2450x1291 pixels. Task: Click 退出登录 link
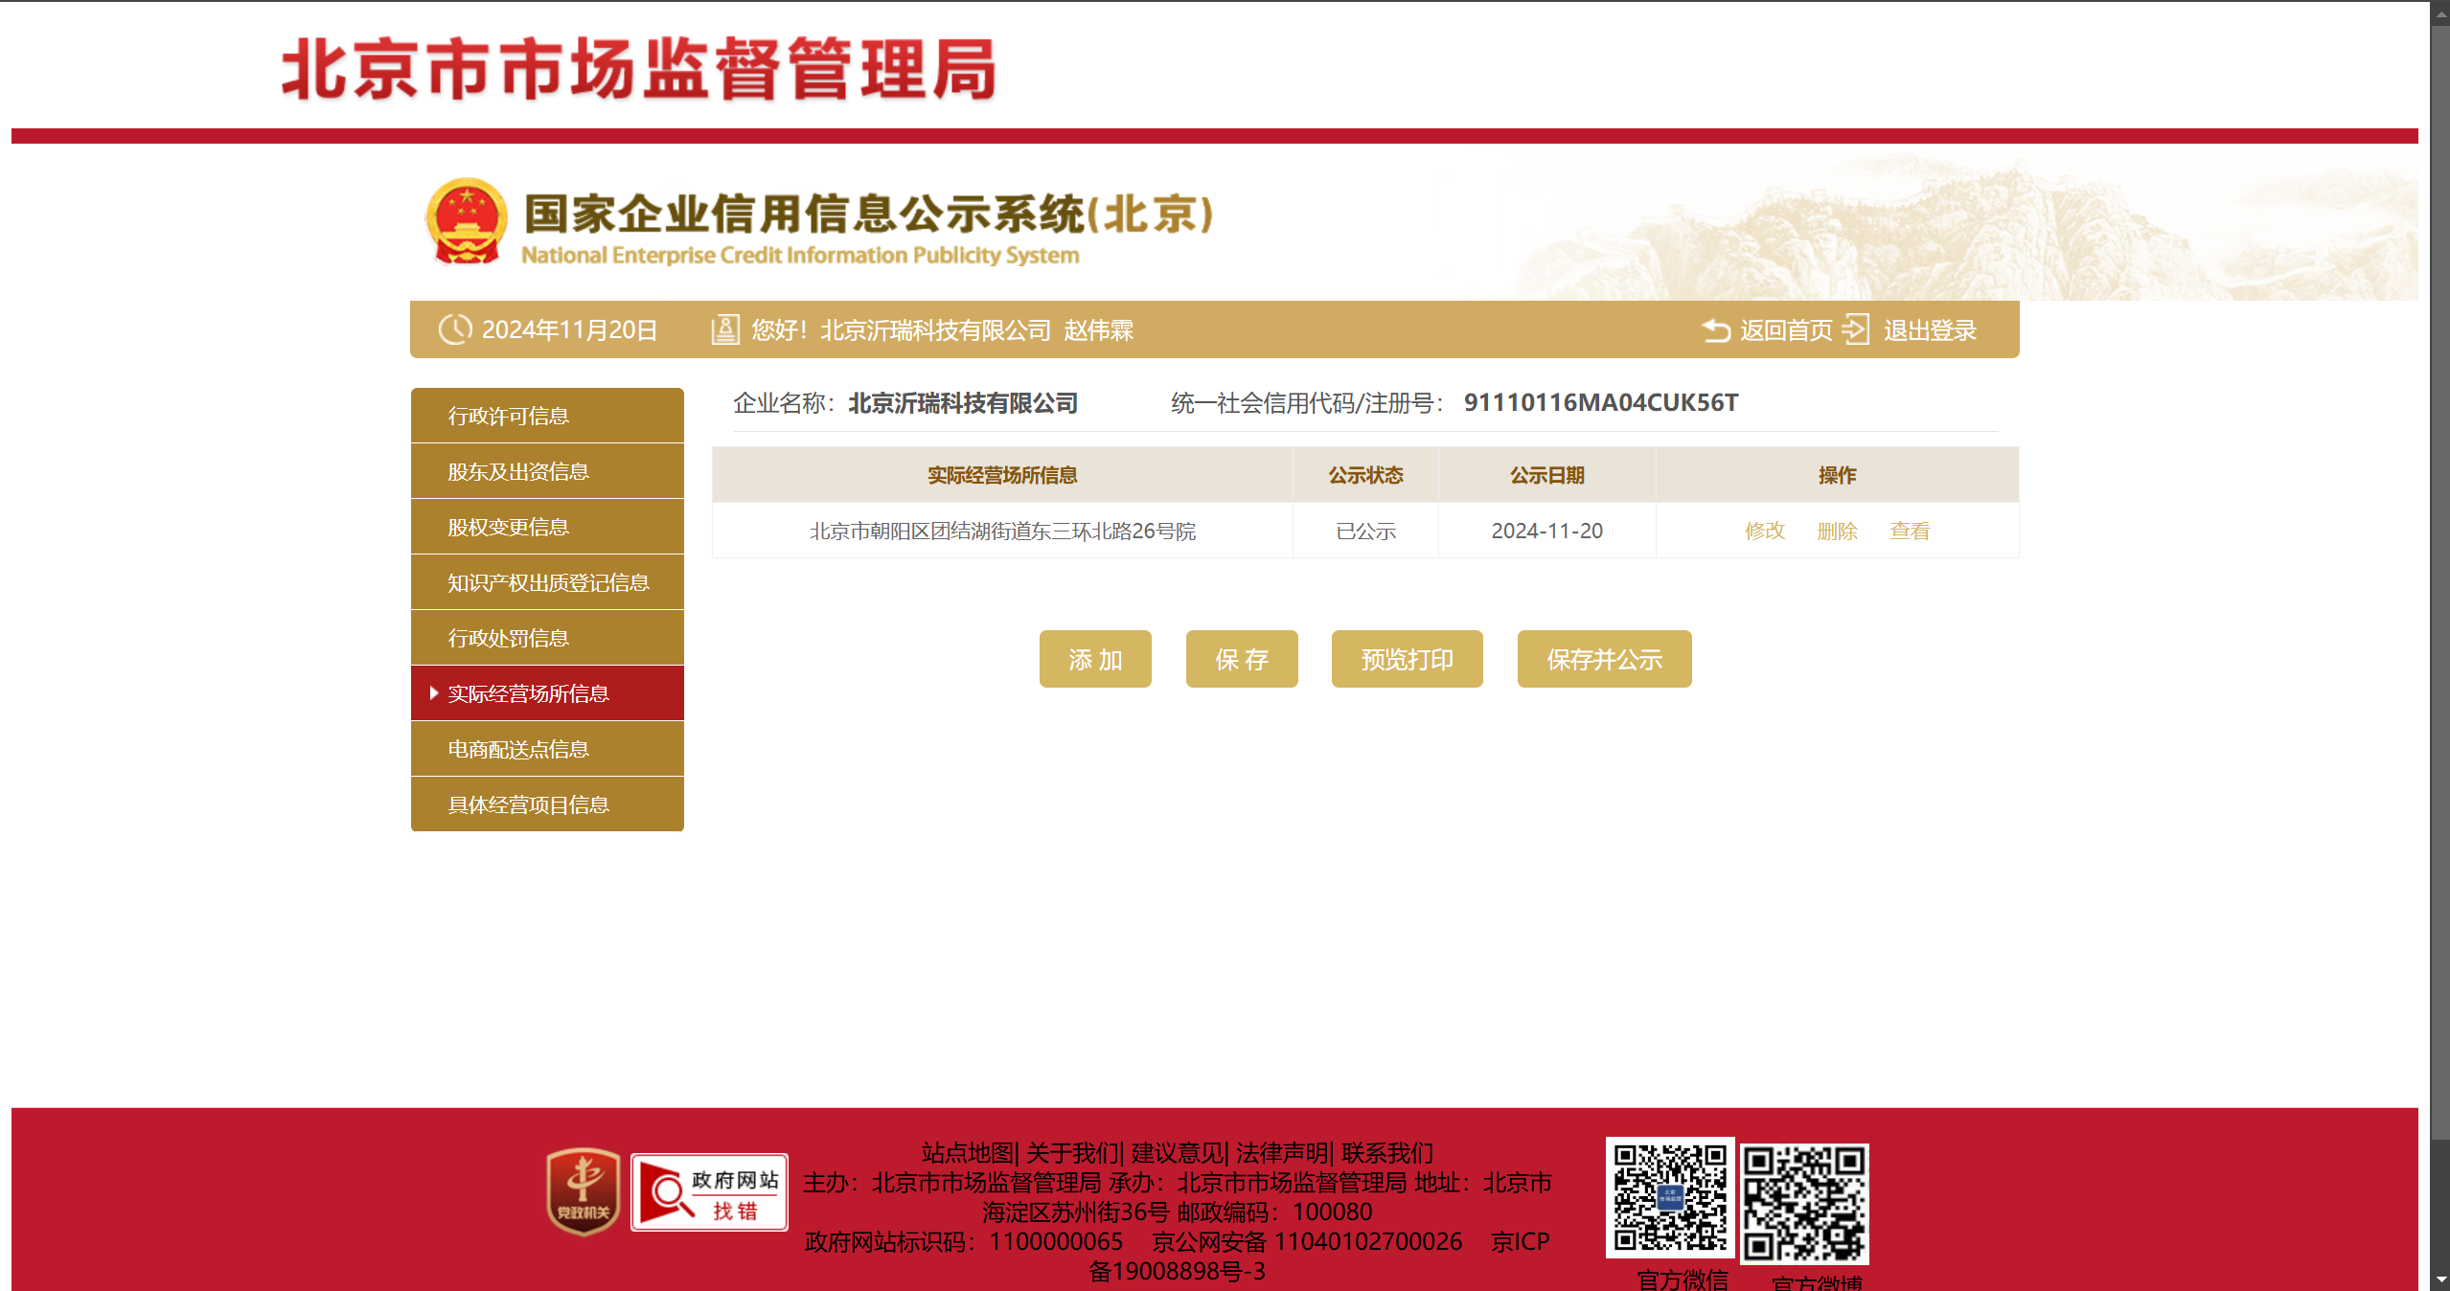[x=1930, y=330]
